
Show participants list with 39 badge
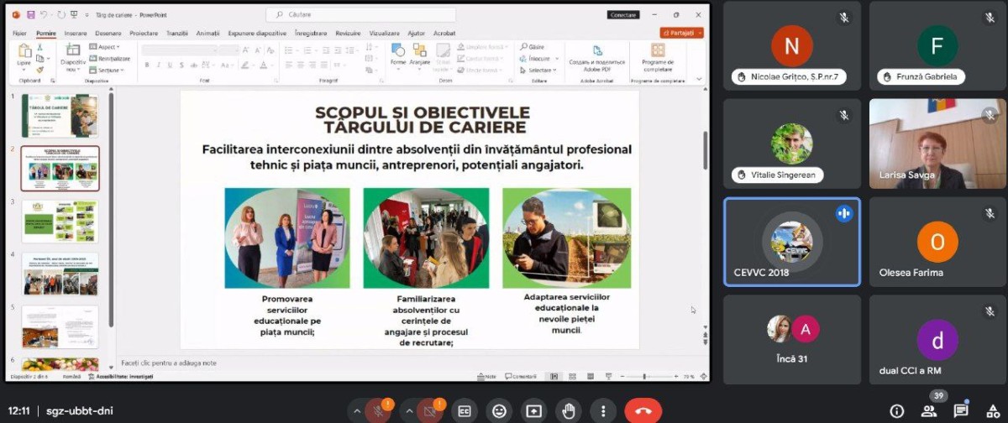tap(929, 411)
